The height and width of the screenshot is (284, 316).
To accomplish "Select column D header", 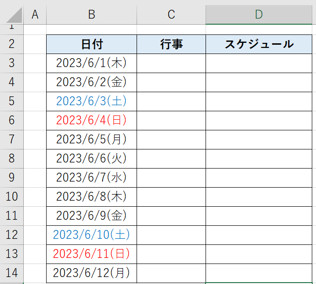I will click(x=259, y=14).
